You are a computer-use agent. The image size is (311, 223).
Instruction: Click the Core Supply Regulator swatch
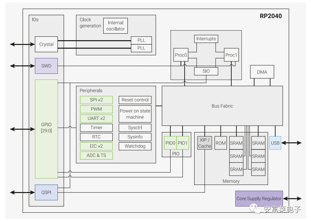coord(259,198)
